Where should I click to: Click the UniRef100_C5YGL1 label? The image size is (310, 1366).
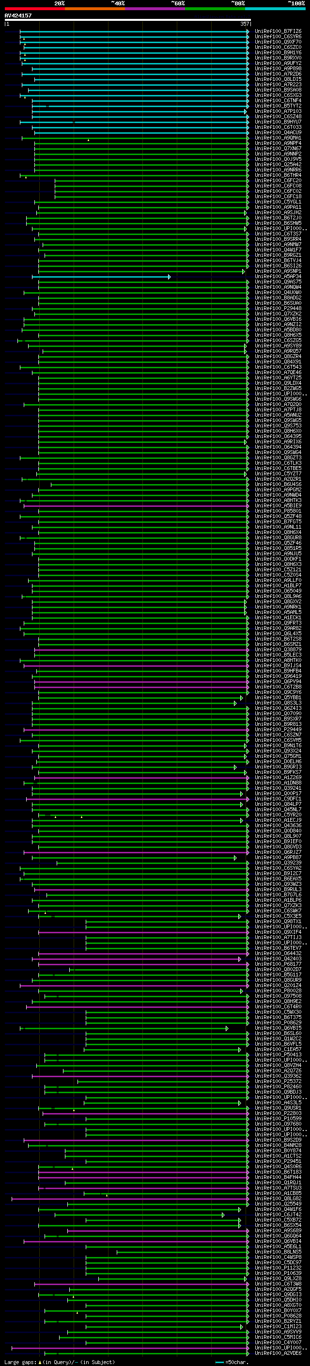click(x=278, y=202)
